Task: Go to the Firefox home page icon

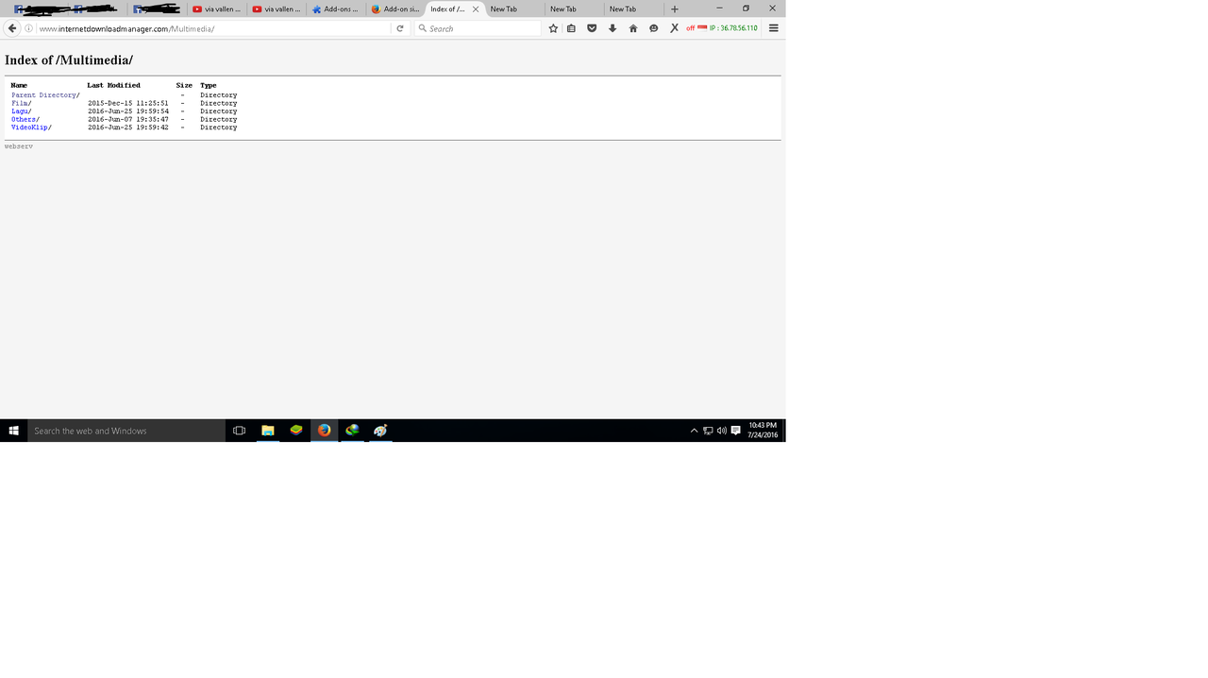Action: coord(633,28)
